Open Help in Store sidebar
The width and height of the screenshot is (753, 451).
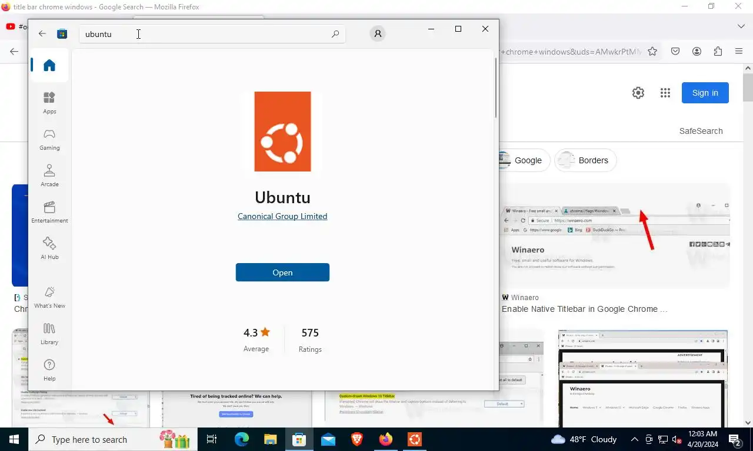[49, 370]
